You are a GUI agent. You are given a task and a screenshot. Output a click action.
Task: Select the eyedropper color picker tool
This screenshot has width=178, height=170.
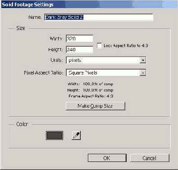point(76,135)
